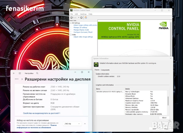Viewport: 183px width, 133px height.
Task: Close the System Information dialog
Action: 171,58
